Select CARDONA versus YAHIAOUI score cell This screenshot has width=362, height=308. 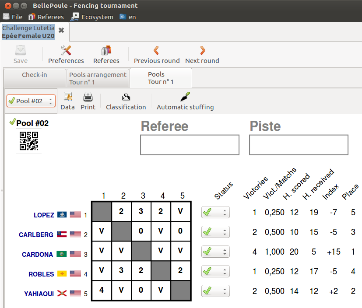180,251
